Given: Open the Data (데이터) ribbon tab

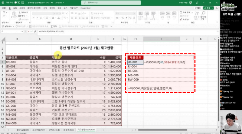Looking at the screenshot, I should tap(52, 8).
